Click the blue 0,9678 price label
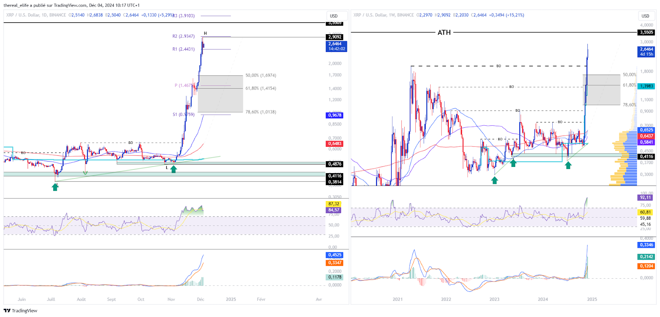 (335, 115)
